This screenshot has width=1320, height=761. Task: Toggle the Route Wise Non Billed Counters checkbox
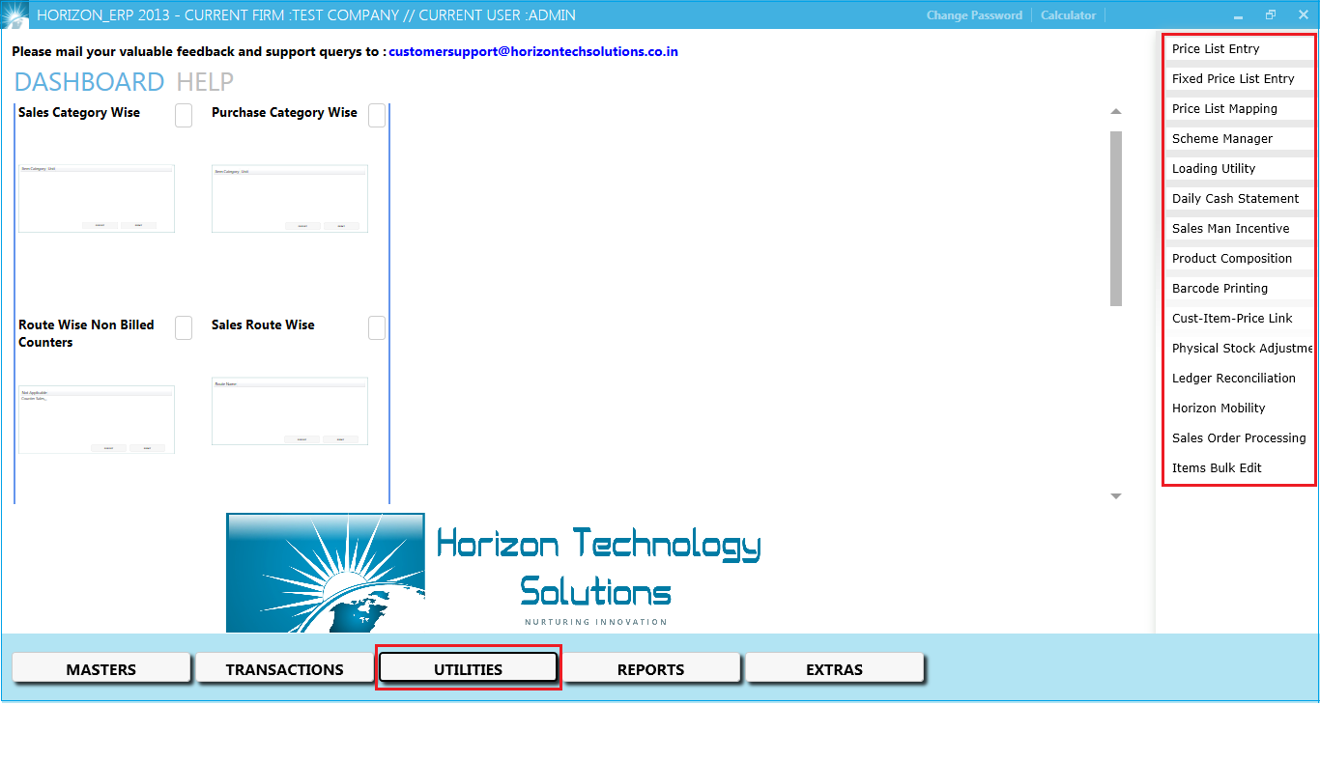point(183,326)
